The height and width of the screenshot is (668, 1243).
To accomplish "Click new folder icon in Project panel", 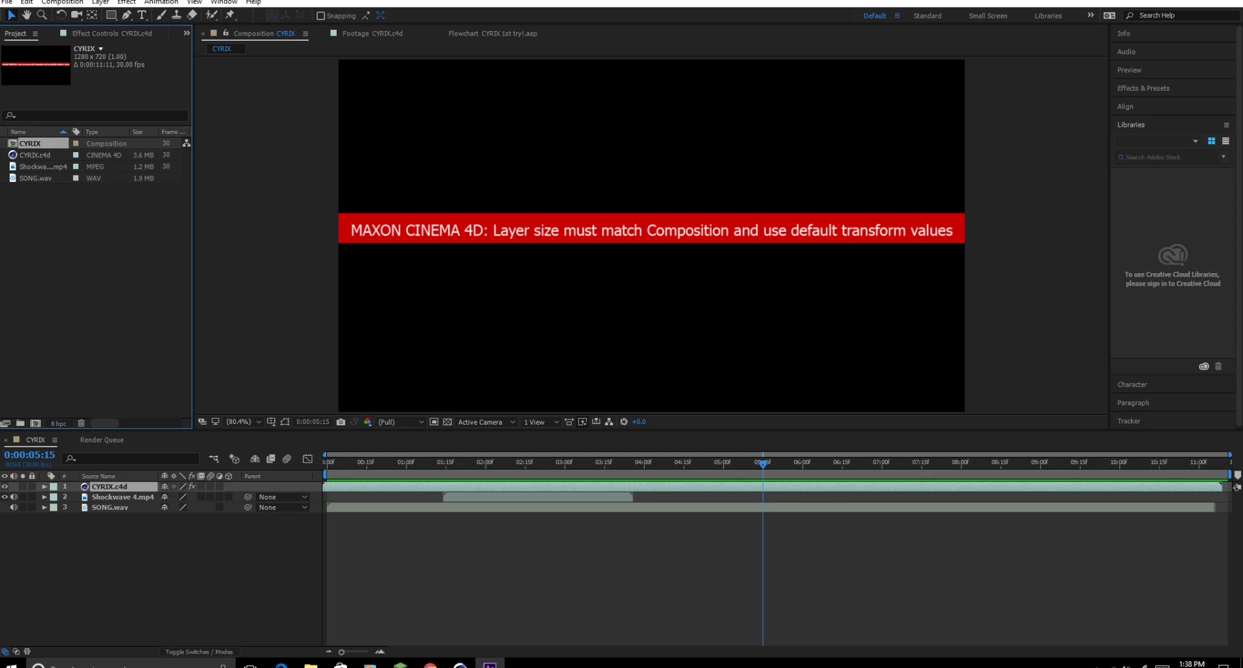I will [x=20, y=423].
